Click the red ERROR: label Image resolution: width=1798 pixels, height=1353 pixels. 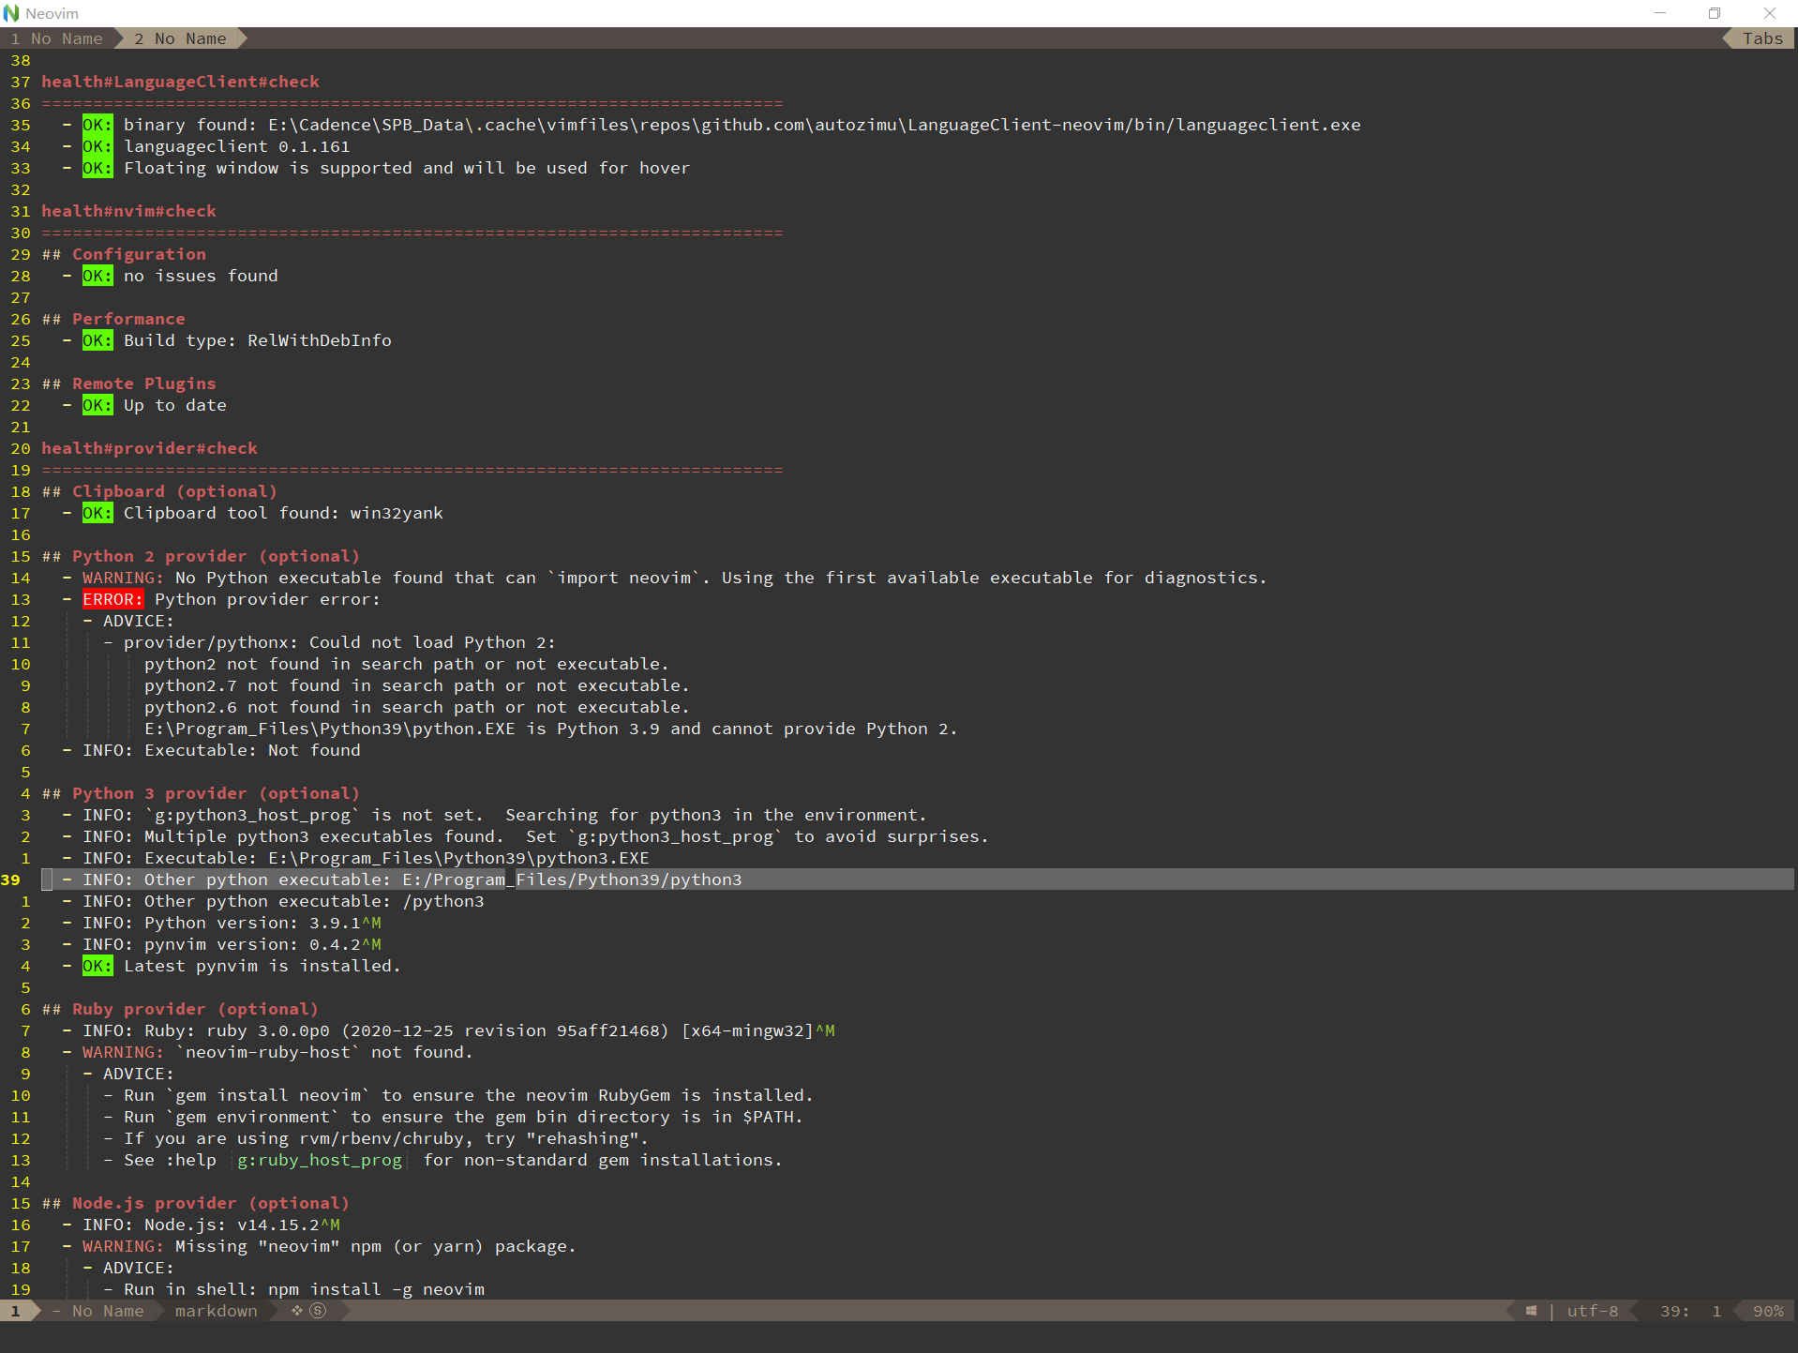tap(112, 599)
